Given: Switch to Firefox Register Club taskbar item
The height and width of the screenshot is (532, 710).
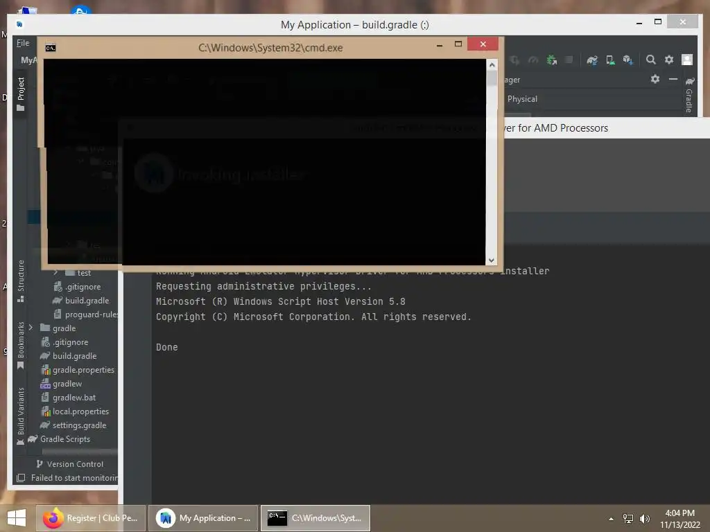Looking at the screenshot, I should tap(91, 518).
